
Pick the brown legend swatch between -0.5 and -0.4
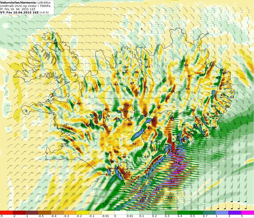point(44,212)
